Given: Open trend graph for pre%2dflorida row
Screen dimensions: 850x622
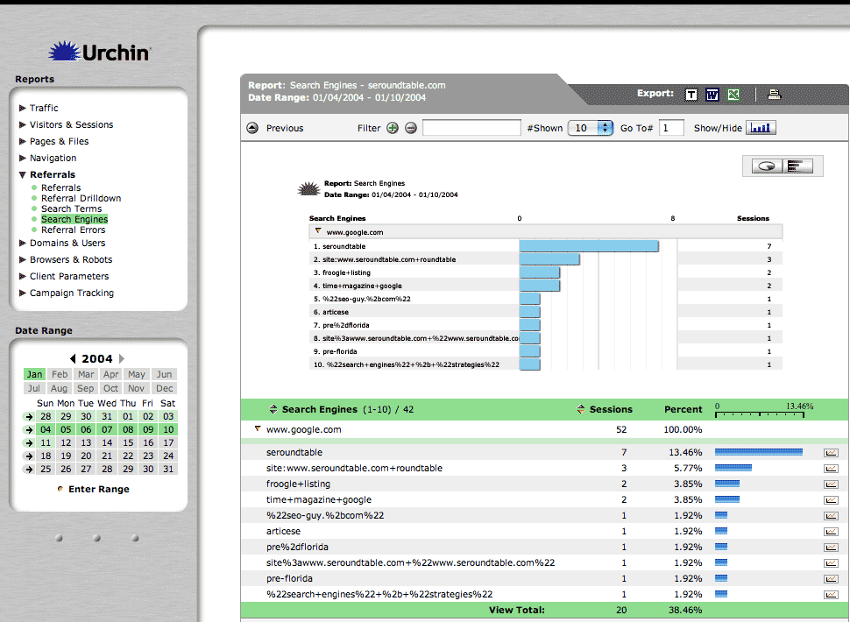Looking at the screenshot, I should click(x=831, y=548).
